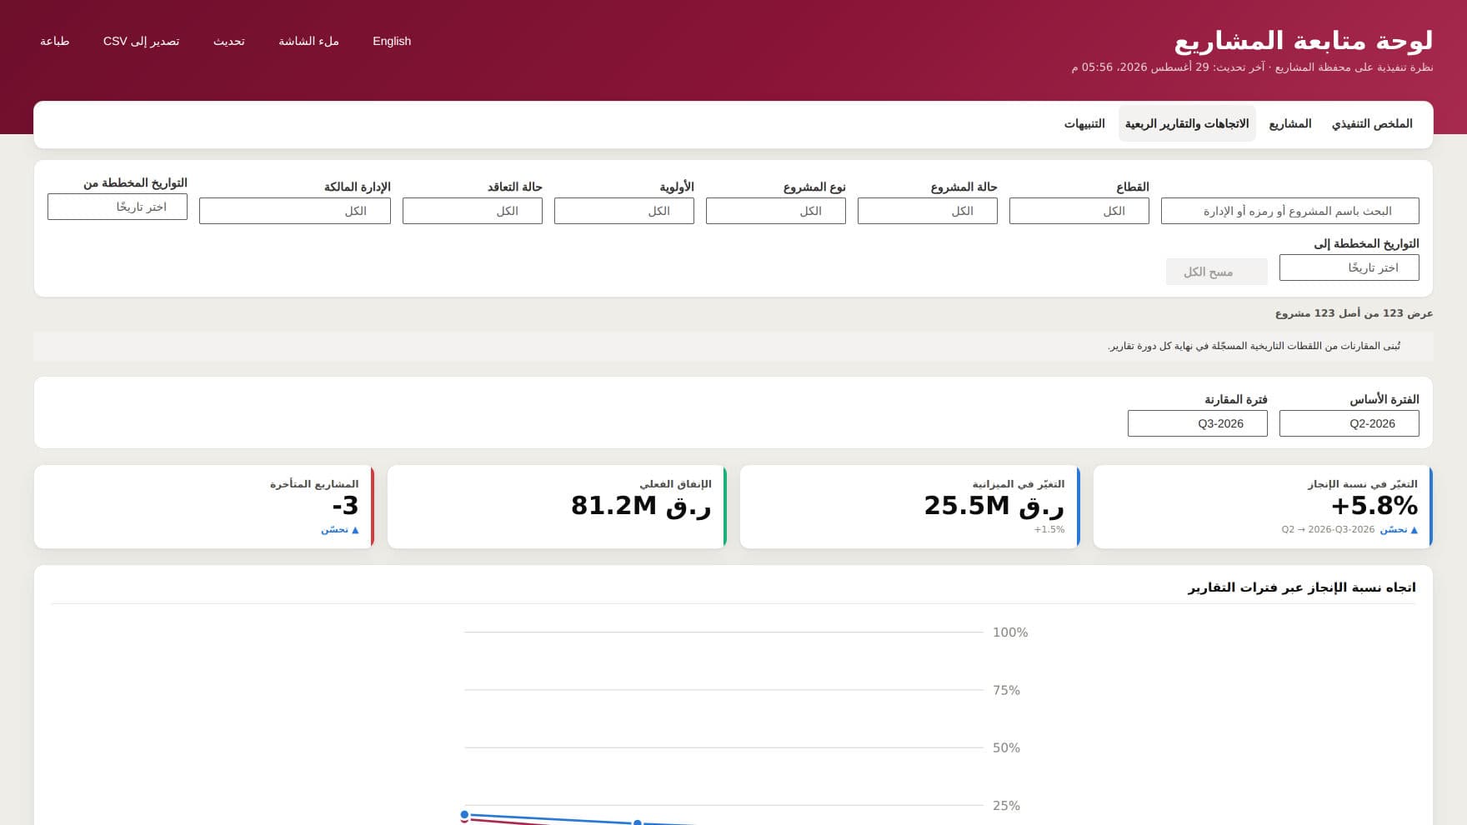Click chart title اتجاه نسبة الإنجاز عبر فترات التقارير
Viewport: 1467px width, 825px height.
click(1302, 587)
